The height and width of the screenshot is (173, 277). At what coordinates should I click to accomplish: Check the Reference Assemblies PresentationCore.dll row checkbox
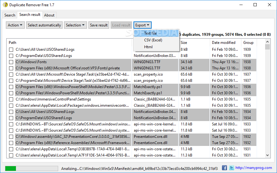click(x=11, y=143)
